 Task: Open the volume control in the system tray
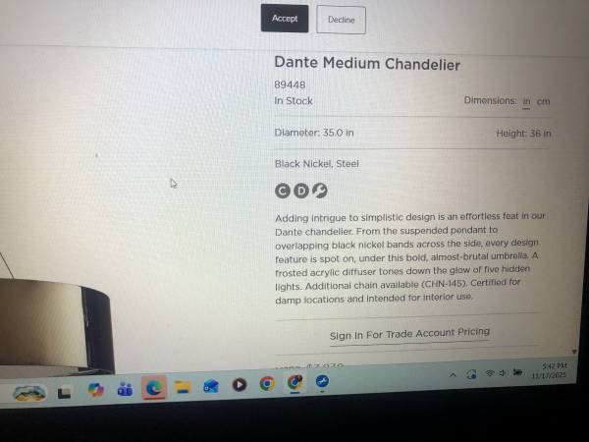[502, 373]
